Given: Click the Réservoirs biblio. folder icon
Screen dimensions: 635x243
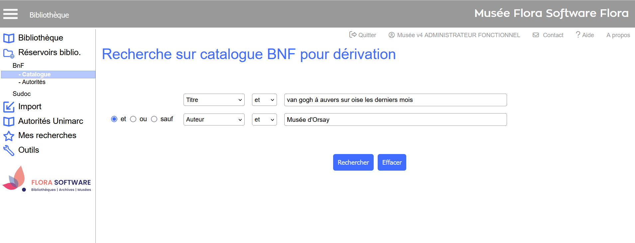Looking at the screenshot, I should pyautogui.click(x=9, y=53).
